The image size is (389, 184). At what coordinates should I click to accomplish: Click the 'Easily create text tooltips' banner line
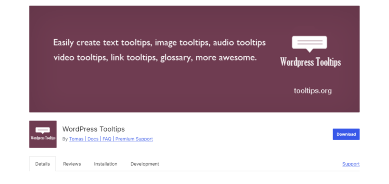click(x=159, y=43)
